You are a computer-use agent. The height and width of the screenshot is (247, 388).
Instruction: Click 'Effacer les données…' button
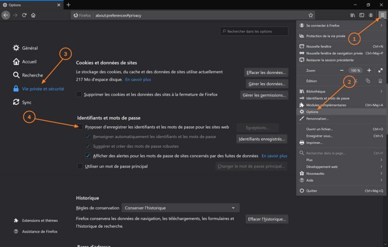coord(266,73)
